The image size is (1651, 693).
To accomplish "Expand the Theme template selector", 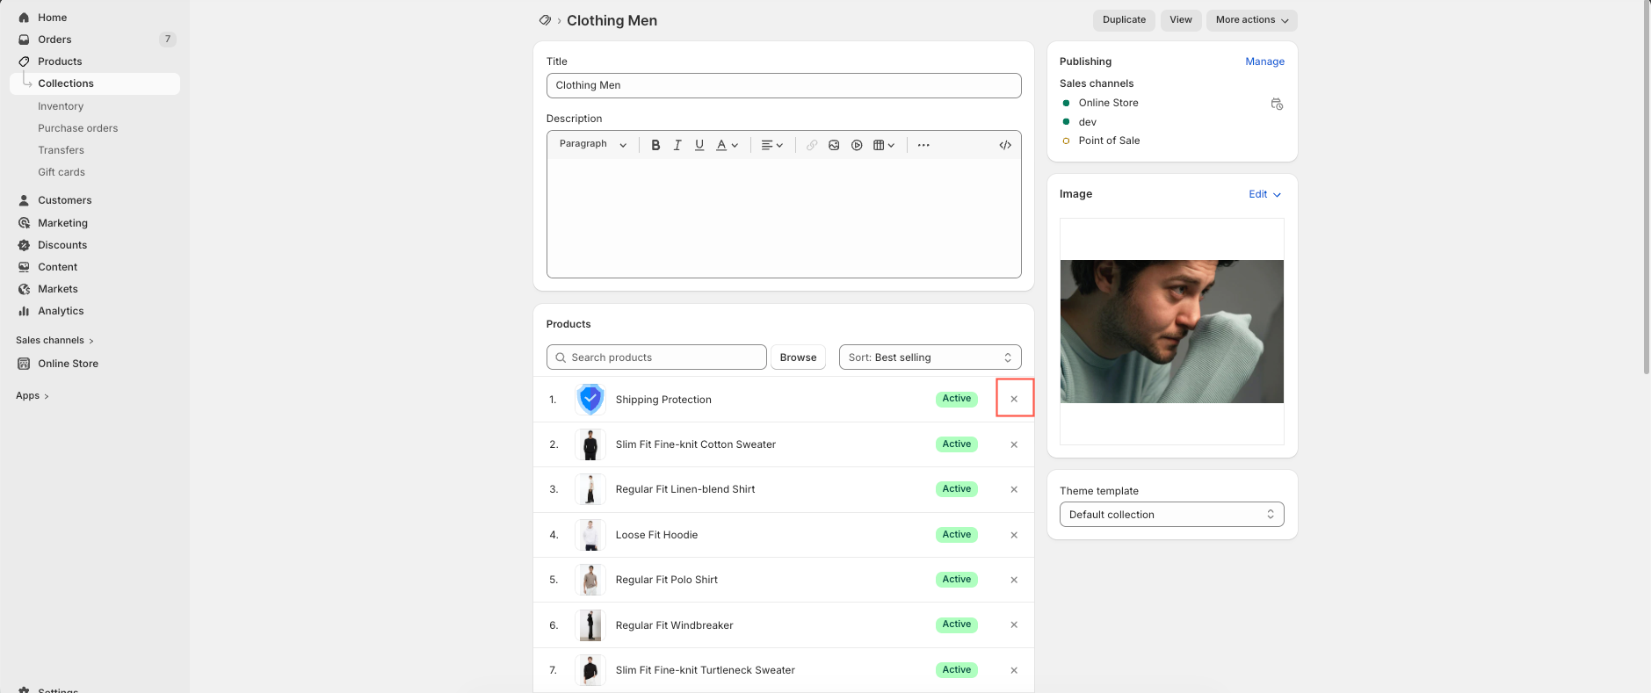I will coord(1171,515).
